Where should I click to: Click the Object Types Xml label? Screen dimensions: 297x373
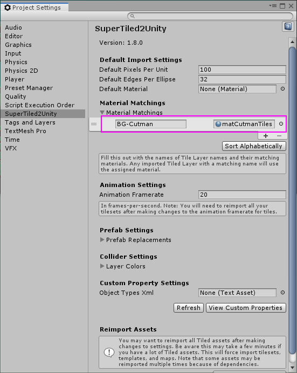[x=127, y=293]
